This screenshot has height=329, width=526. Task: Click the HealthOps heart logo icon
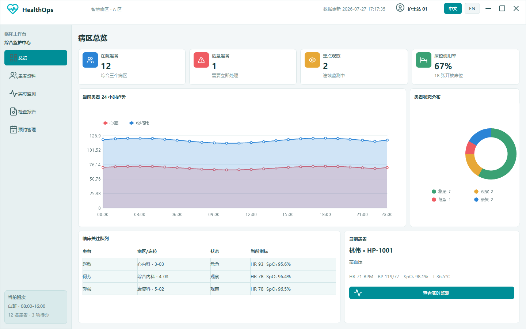point(12,9)
